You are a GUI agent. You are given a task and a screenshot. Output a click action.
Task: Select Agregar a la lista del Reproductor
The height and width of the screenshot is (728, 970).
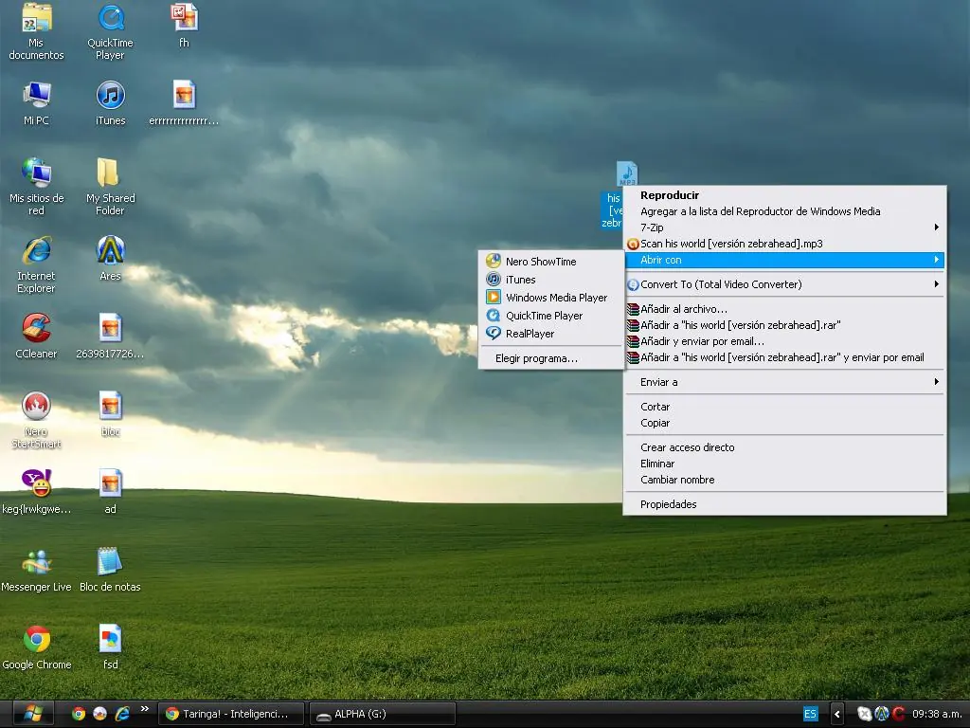784,211
